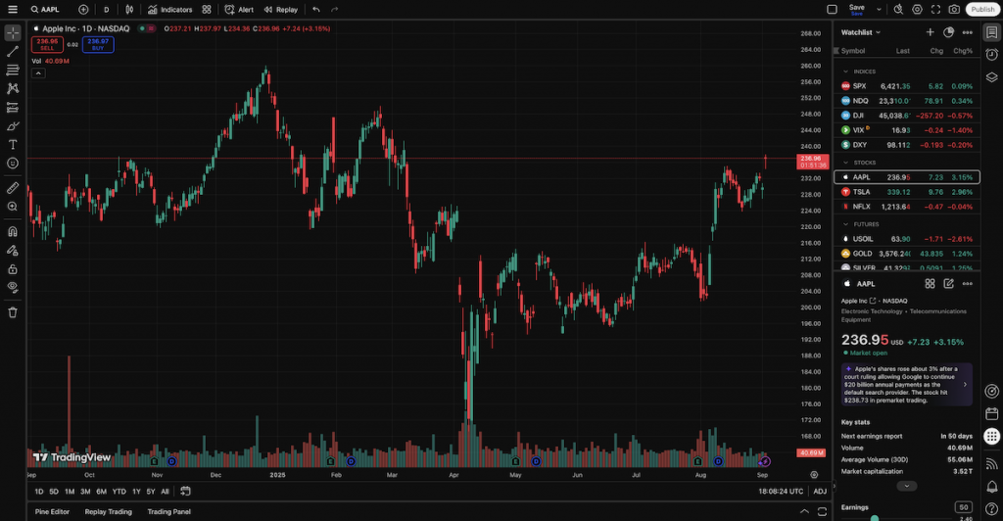
Task: Open watchlist more options menu
Action: tap(967, 32)
